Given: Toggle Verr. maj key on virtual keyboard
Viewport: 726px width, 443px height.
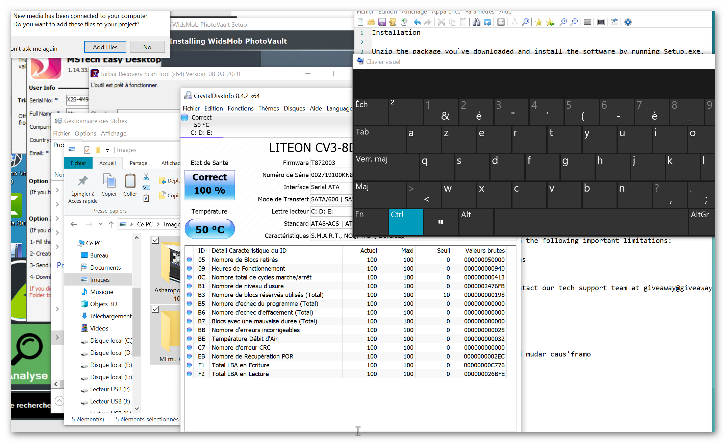Looking at the screenshot, I should pos(386,167).
